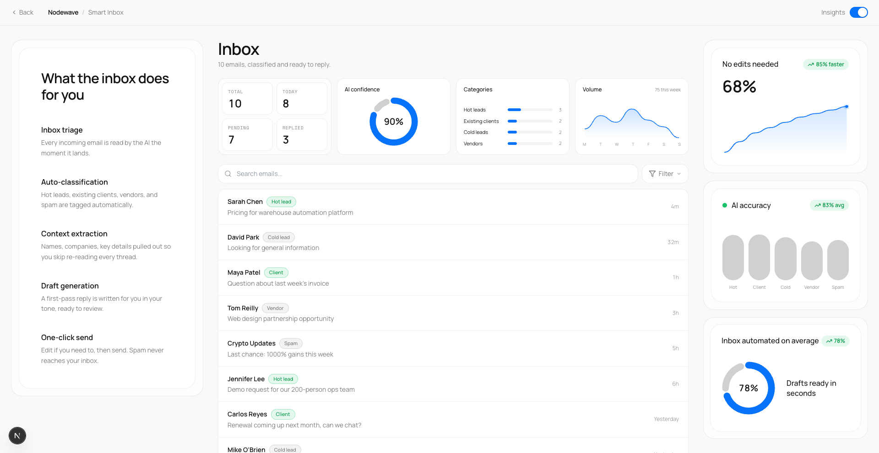Click the Spam tag on Crypto Updates
This screenshot has height=453, width=879.
(x=291, y=344)
